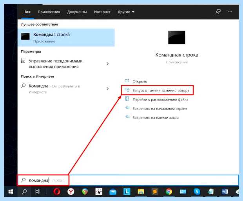Click the large Command Prompt icon in preview

coord(176,37)
